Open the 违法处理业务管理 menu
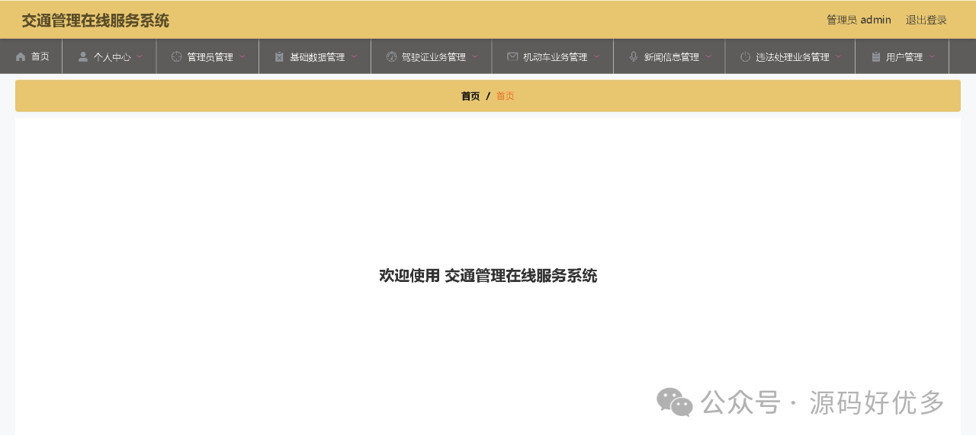Image resolution: width=976 pixels, height=442 pixels. pyautogui.click(x=791, y=56)
